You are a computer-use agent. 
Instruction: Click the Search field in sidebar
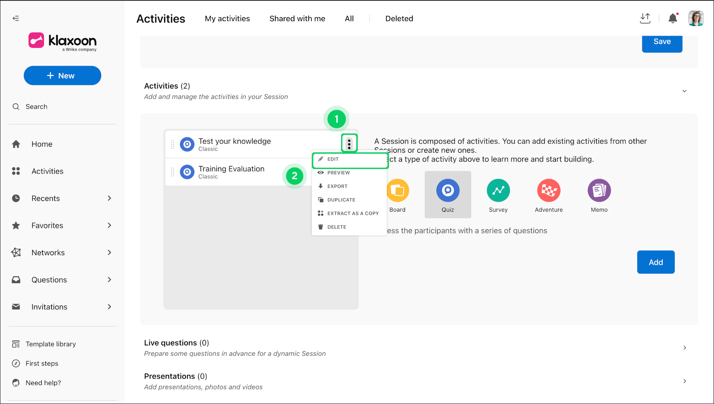[62, 106]
